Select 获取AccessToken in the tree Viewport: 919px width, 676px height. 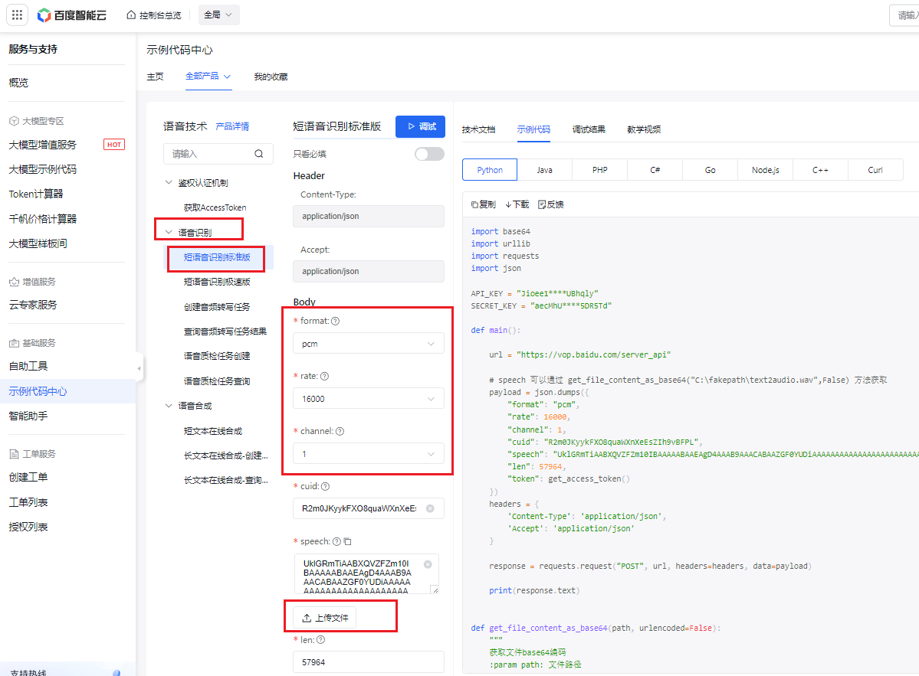point(215,207)
